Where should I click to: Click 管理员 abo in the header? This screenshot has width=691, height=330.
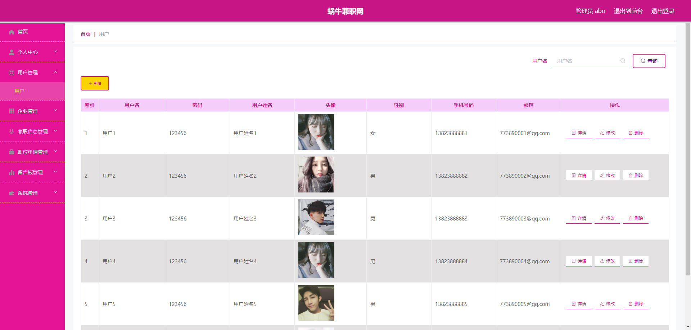[x=590, y=11]
